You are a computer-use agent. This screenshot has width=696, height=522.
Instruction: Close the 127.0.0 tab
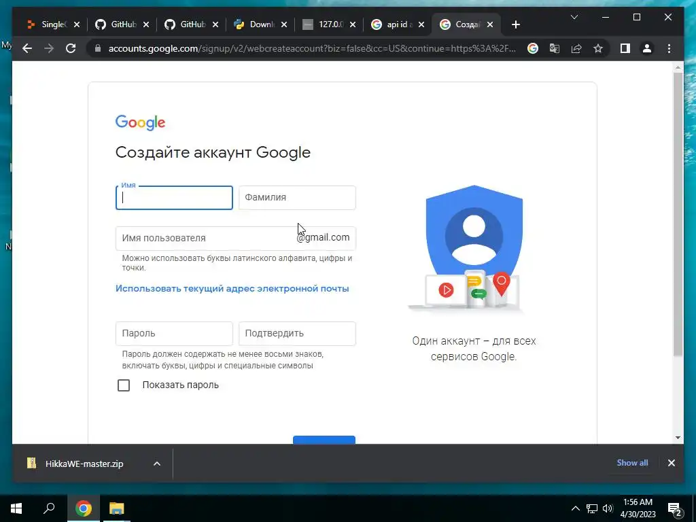click(353, 24)
